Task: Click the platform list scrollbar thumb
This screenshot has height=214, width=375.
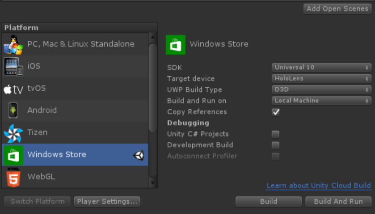Action: point(152,87)
